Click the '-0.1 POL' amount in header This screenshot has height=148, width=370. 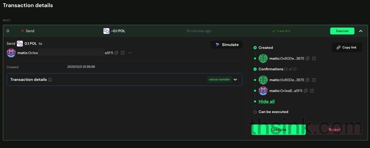point(118,31)
